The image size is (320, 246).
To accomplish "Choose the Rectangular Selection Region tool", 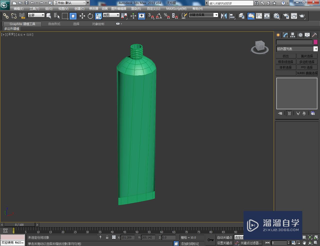I will tap(65, 16).
